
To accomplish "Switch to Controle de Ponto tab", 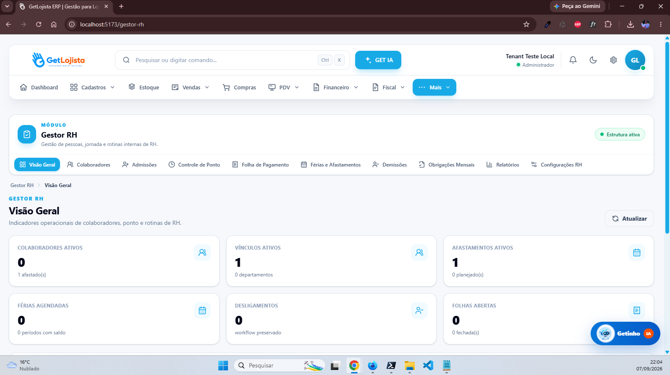I will [x=194, y=164].
